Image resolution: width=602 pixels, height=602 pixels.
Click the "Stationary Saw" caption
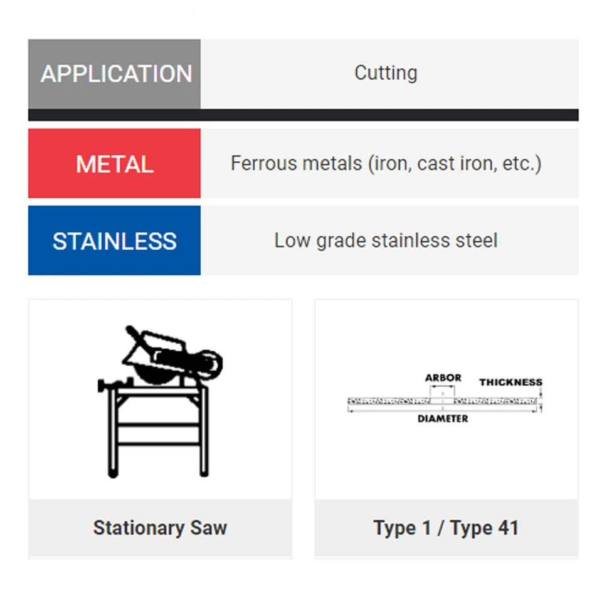[160, 527]
